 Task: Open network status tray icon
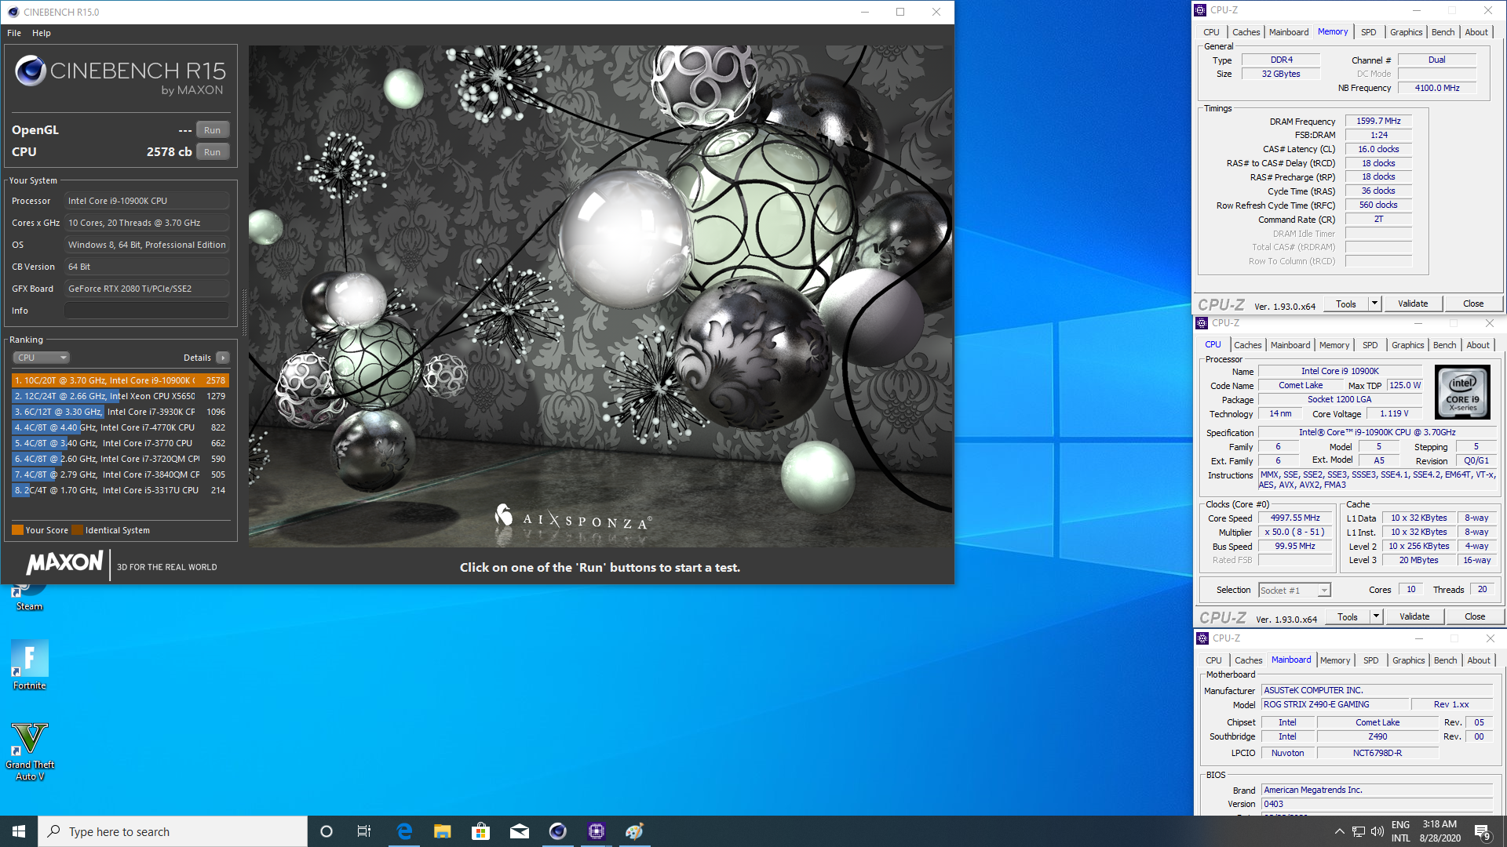tap(1359, 831)
